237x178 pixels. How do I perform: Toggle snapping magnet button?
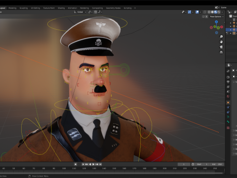[95, 12]
